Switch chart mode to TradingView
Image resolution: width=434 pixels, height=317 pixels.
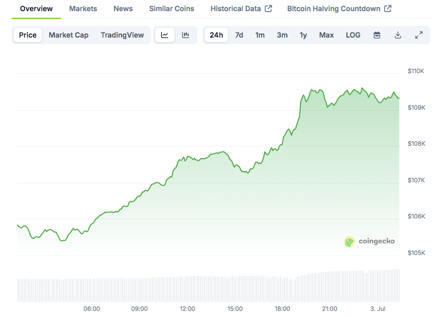pos(122,35)
